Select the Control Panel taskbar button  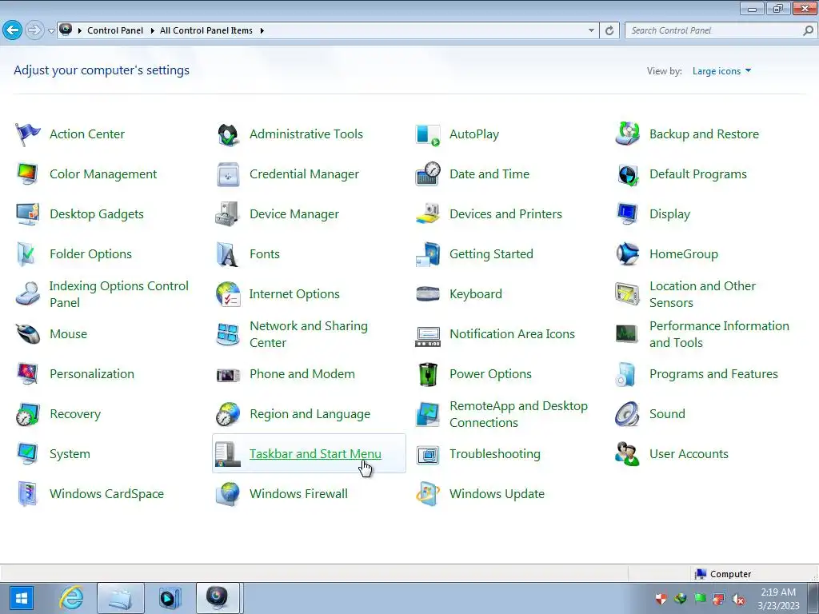(x=218, y=598)
